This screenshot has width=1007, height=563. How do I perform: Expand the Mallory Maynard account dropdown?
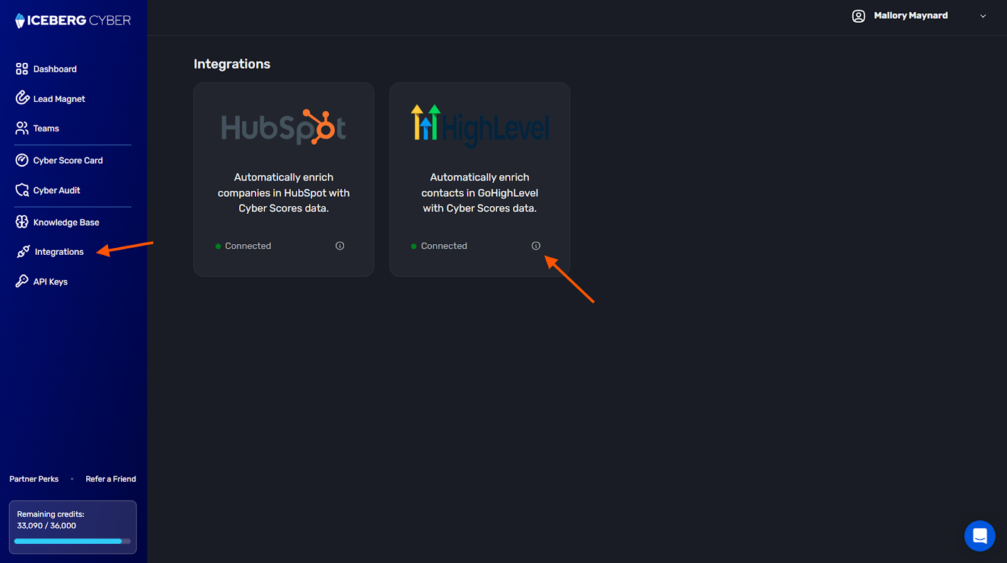pyautogui.click(x=983, y=16)
